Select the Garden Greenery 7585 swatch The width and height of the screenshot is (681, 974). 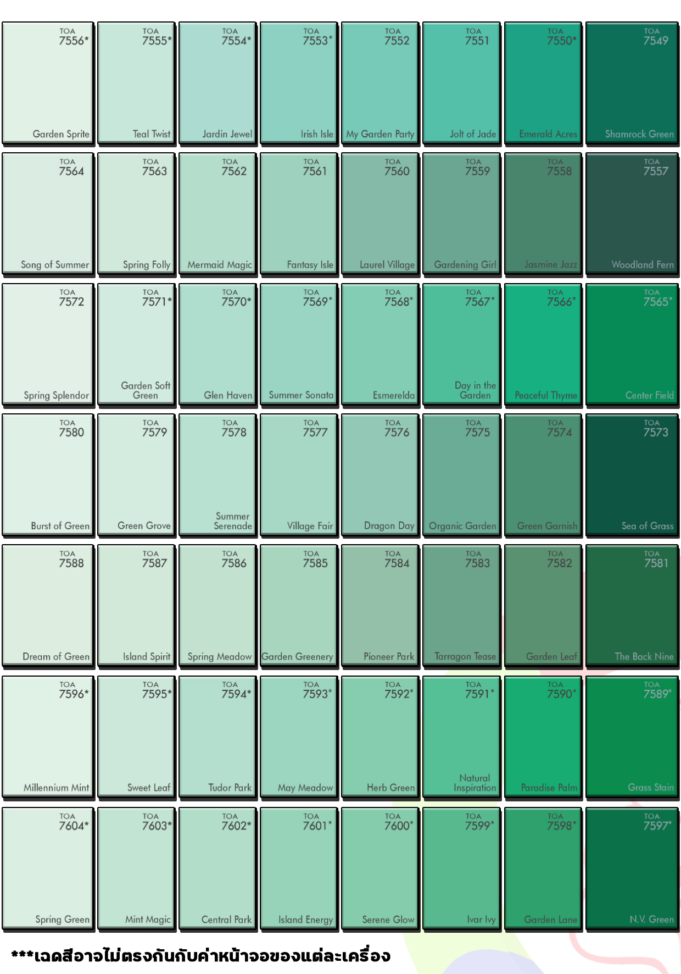[x=299, y=606]
